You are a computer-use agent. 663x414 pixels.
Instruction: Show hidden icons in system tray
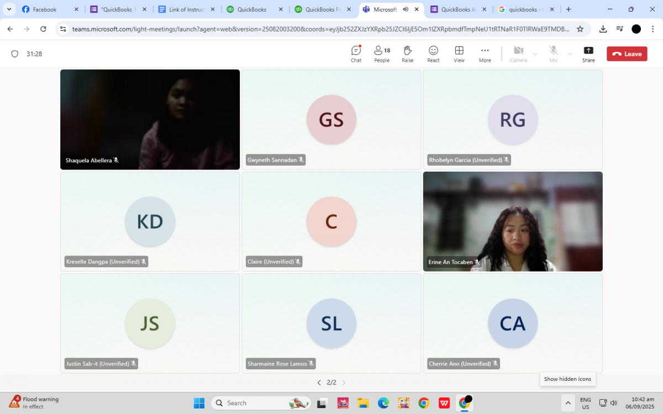point(567,402)
